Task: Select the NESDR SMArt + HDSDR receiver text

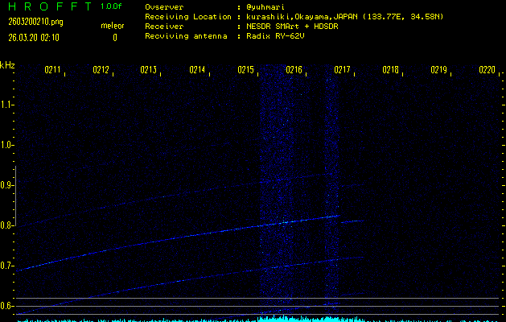Action: pyautogui.click(x=291, y=27)
